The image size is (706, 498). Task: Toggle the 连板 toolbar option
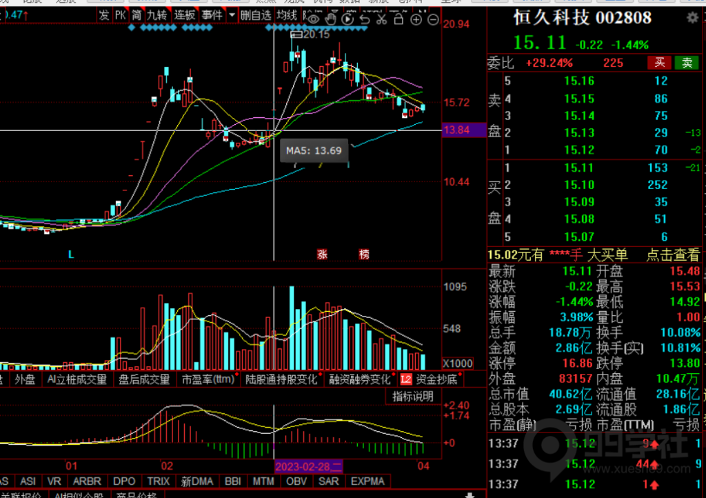[185, 15]
